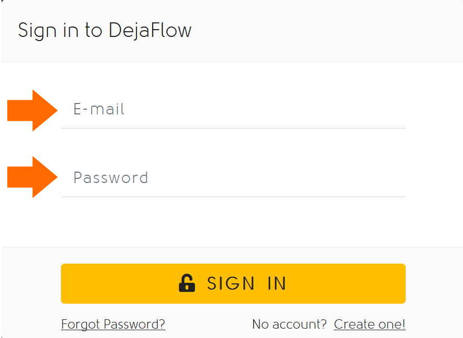Click the arrow marker next to the password input
This screenshot has height=338, width=463.
pos(29,177)
